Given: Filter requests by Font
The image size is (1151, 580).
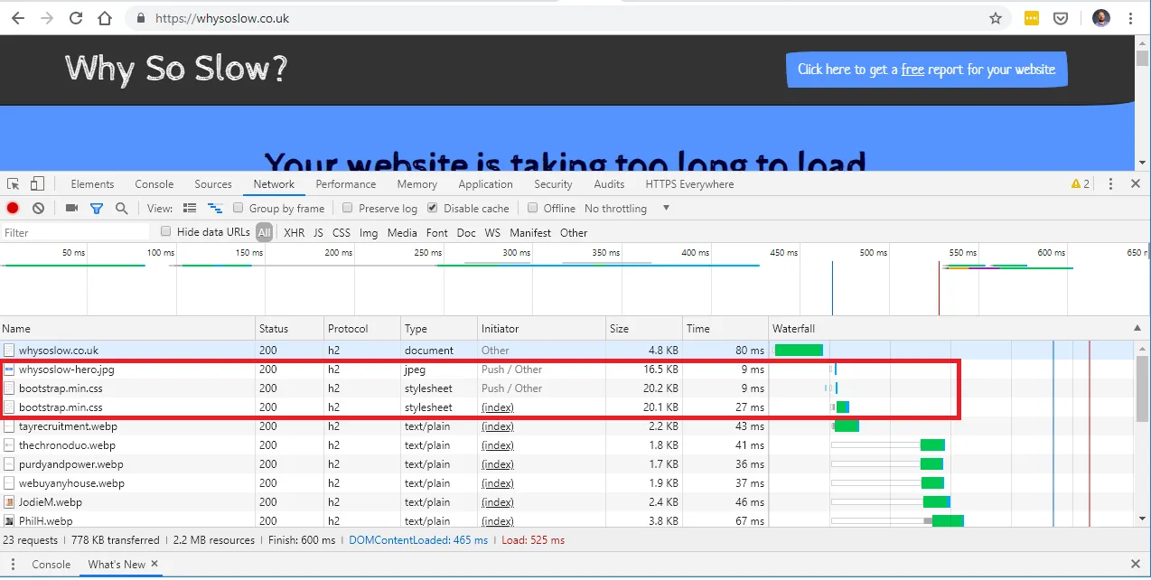Looking at the screenshot, I should 437,233.
